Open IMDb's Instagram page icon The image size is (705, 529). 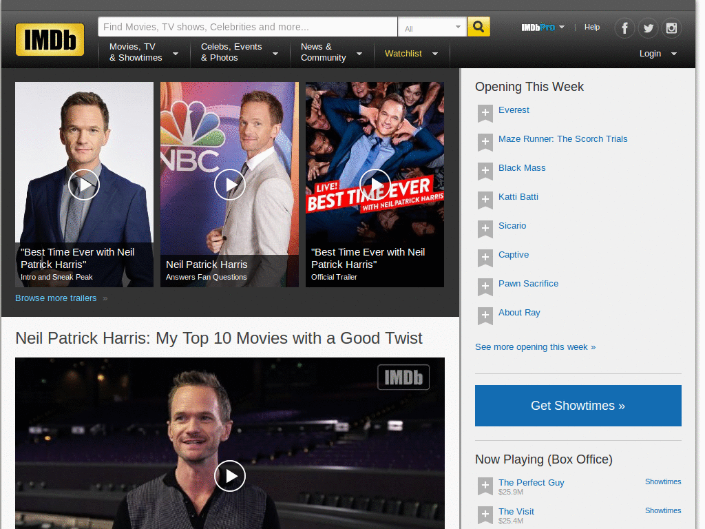(671, 28)
